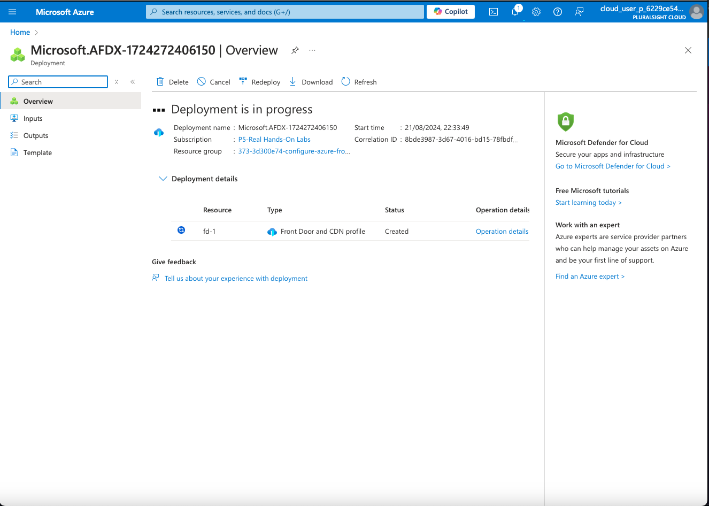709x506 pixels.
Task: Close the deployment blade
Action: click(x=688, y=50)
